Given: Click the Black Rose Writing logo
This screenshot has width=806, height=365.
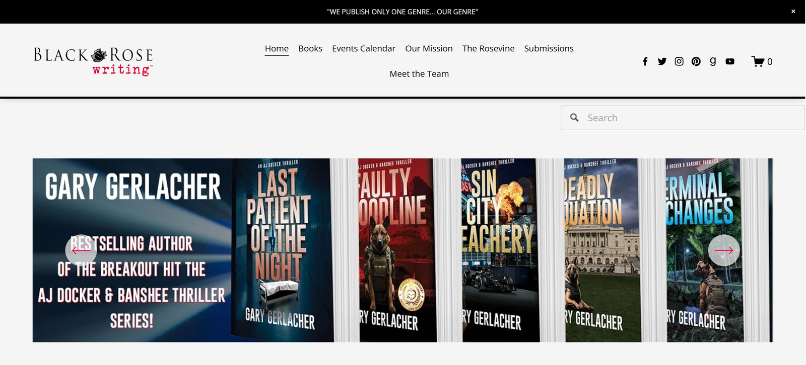Looking at the screenshot, I should tap(93, 61).
